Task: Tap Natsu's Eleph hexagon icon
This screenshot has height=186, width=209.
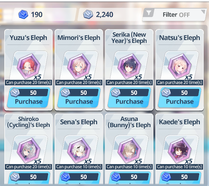Action: pos(180,66)
